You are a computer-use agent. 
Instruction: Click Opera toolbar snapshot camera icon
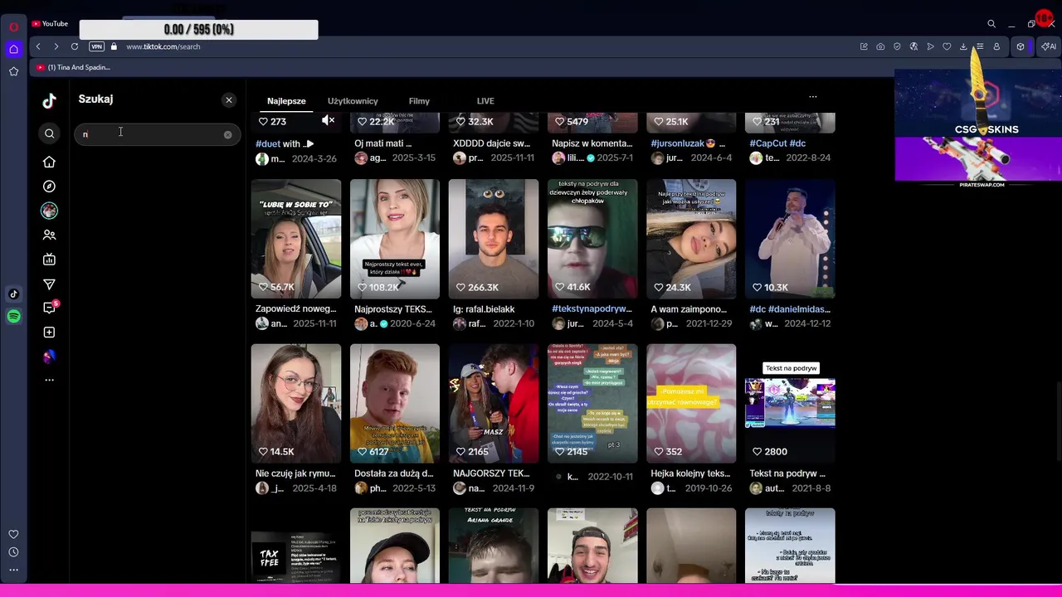(880, 46)
